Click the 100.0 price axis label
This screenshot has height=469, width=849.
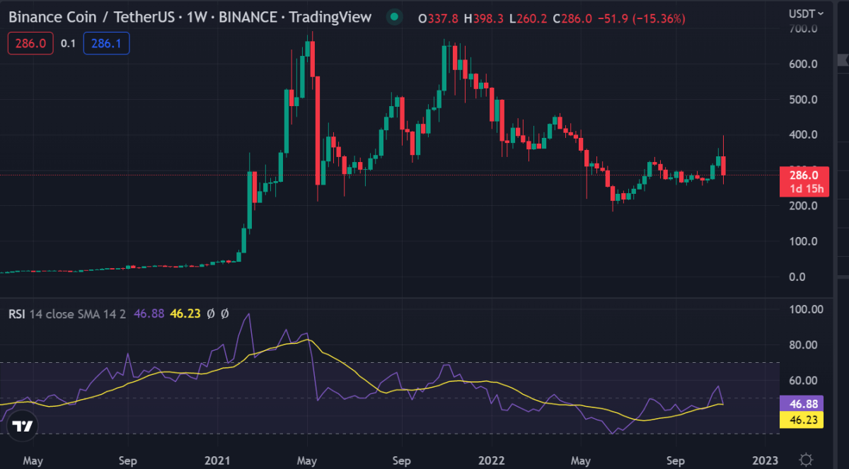804,241
